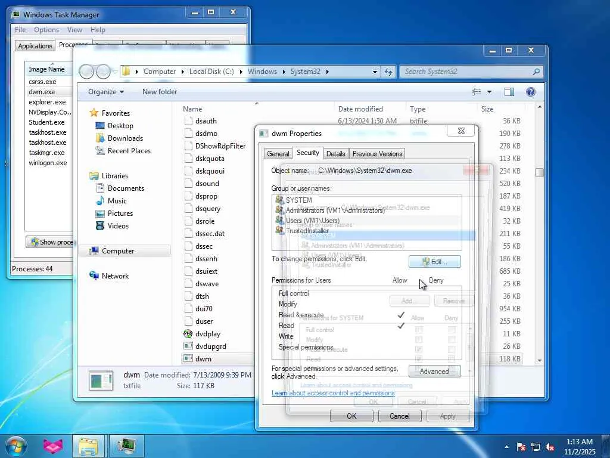Sort processes by Image Name column
This screenshot has width=610, height=458.
[49, 69]
